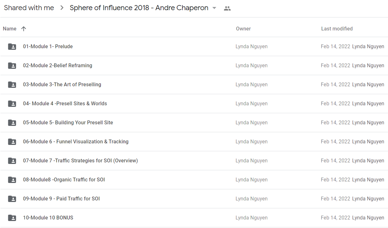Select 04- Module 4 -Presell Sites & Worlds name
The width and height of the screenshot is (388, 228).
(65, 103)
